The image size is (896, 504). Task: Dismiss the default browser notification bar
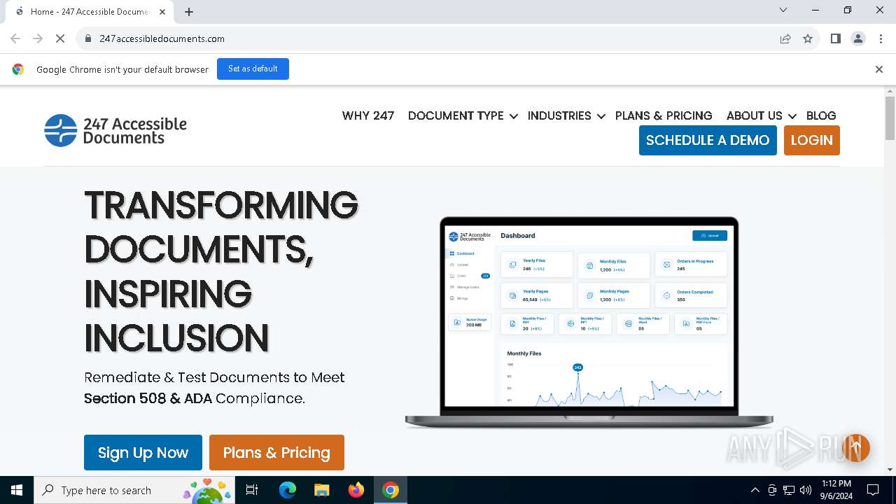tap(879, 69)
